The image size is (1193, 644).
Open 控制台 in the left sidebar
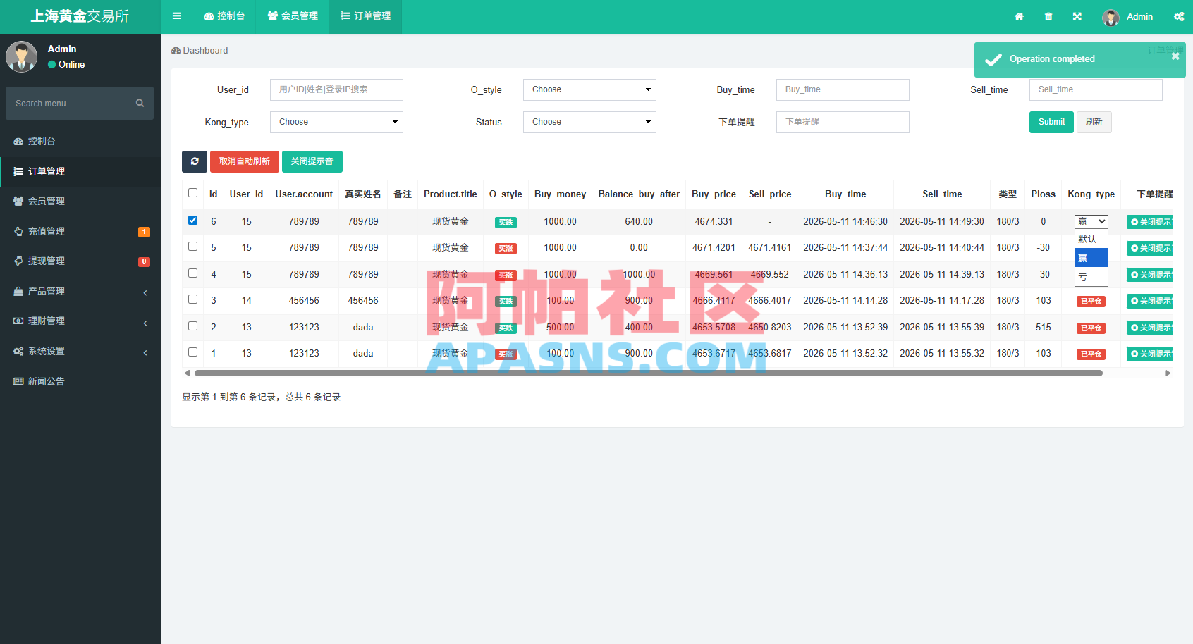pyautogui.click(x=80, y=141)
